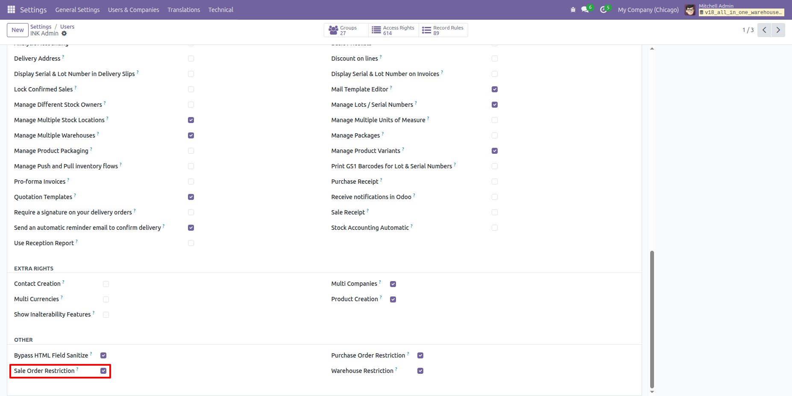Open the Users & Companies menu
The width and height of the screenshot is (792, 396).
coord(133,9)
